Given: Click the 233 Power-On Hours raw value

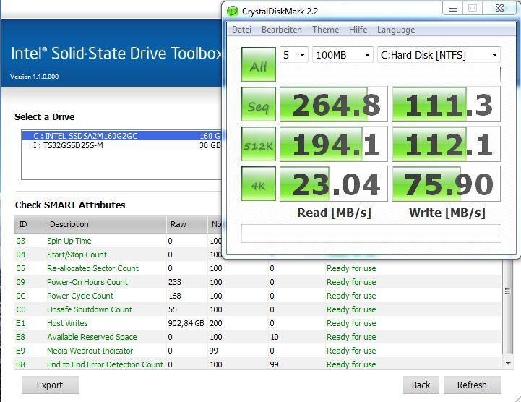Looking at the screenshot, I should coord(175,282).
